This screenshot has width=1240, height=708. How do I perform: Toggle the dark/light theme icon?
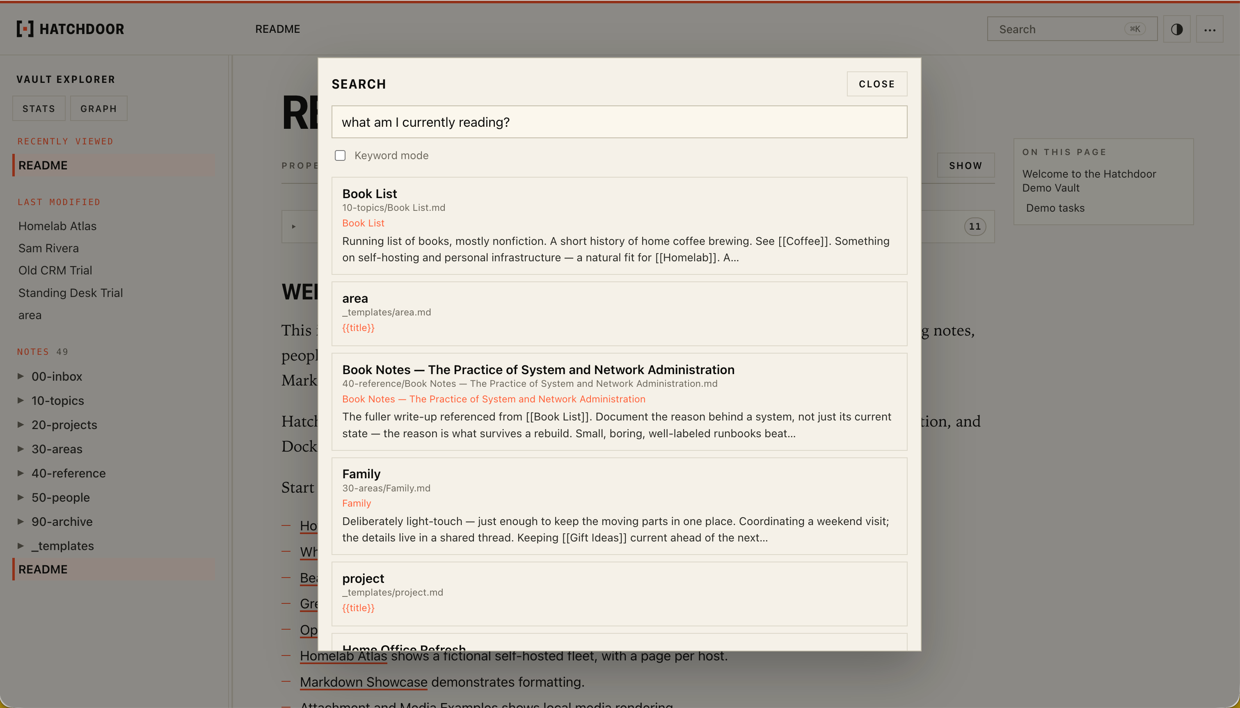point(1176,29)
